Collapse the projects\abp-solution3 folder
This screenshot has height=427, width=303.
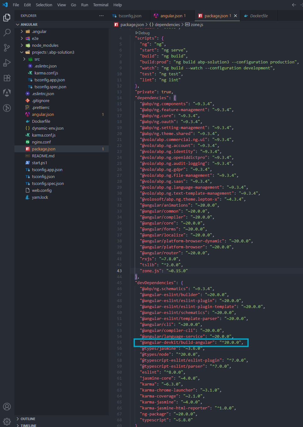[53, 52]
